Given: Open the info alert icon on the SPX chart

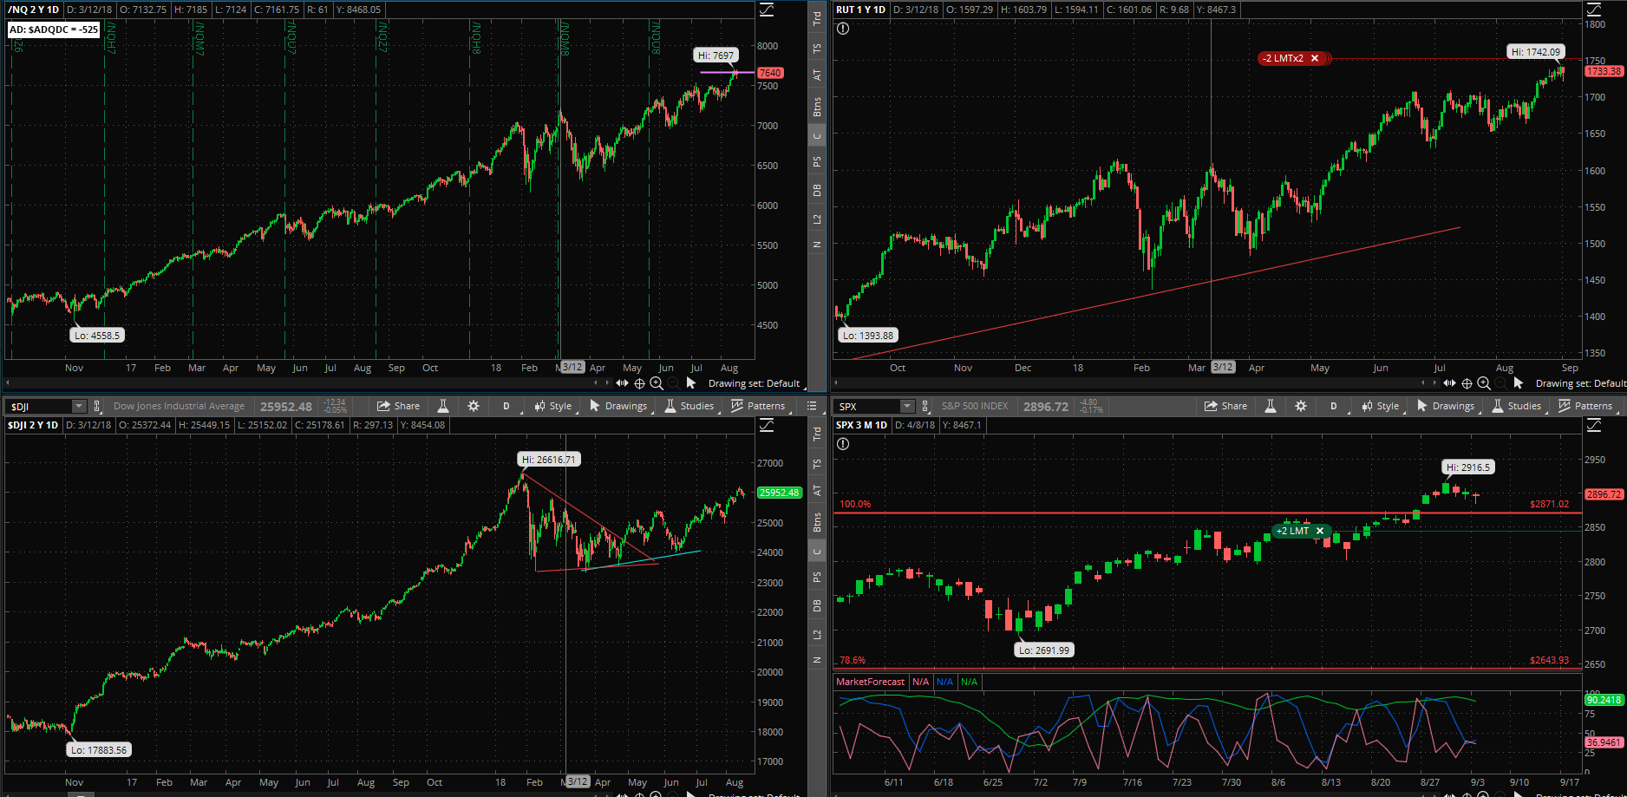Looking at the screenshot, I should pyautogui.click(x=843, y=444).
